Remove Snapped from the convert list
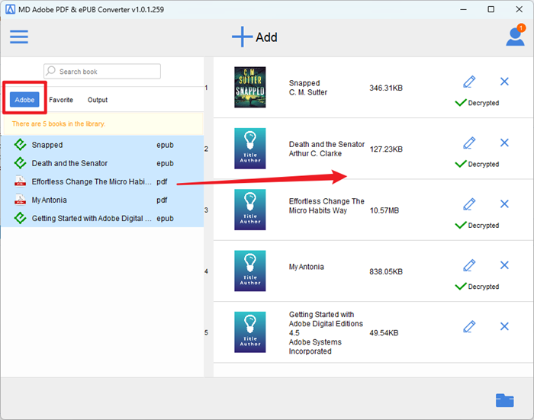The height and width of the screenshot is (420, 534). (x=504, y=82)
